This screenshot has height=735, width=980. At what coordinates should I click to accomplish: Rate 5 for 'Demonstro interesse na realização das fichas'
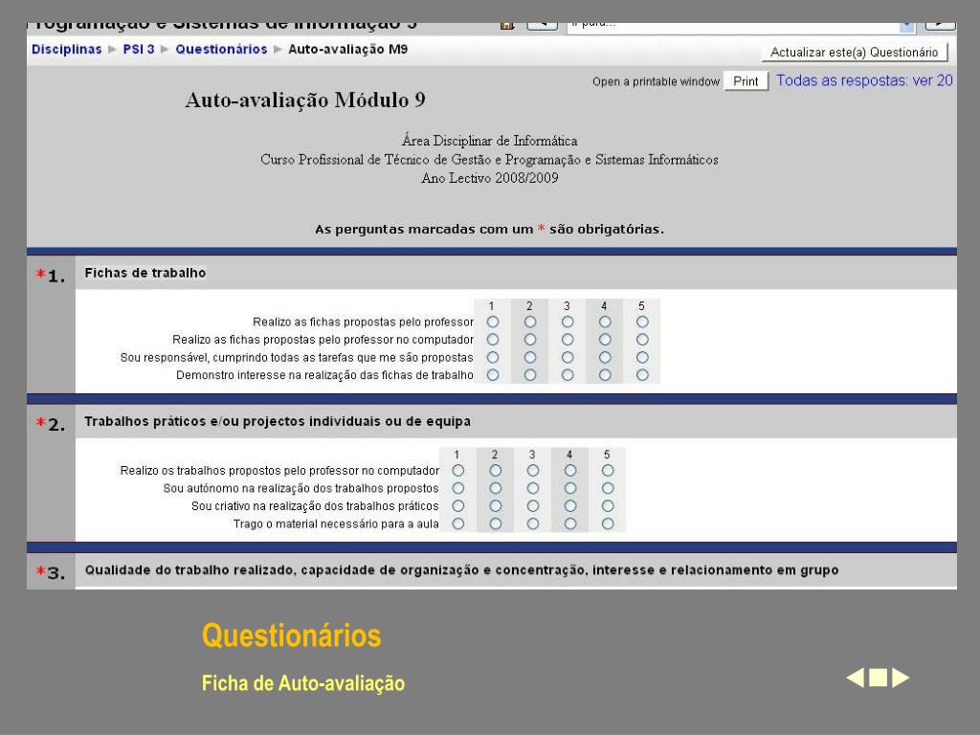[x=642, y=375]
